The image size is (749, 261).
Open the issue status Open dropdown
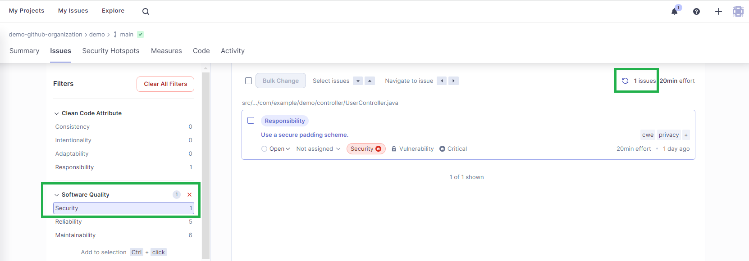(276, 149)
